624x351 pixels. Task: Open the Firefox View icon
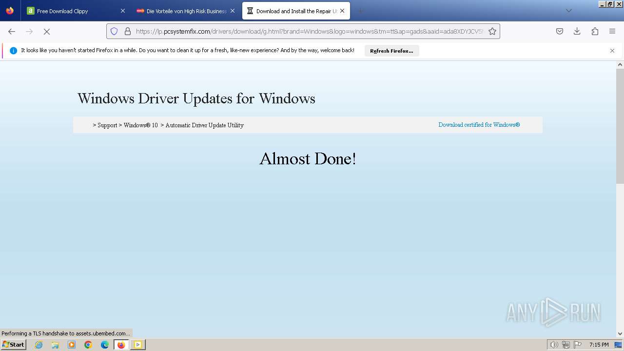[x=10, y=11]
